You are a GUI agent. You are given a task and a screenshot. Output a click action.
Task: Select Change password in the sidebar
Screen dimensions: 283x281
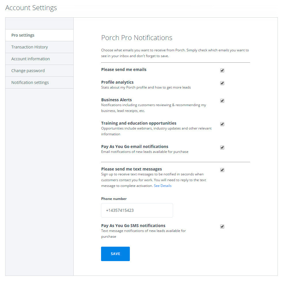tap(39, 71)
